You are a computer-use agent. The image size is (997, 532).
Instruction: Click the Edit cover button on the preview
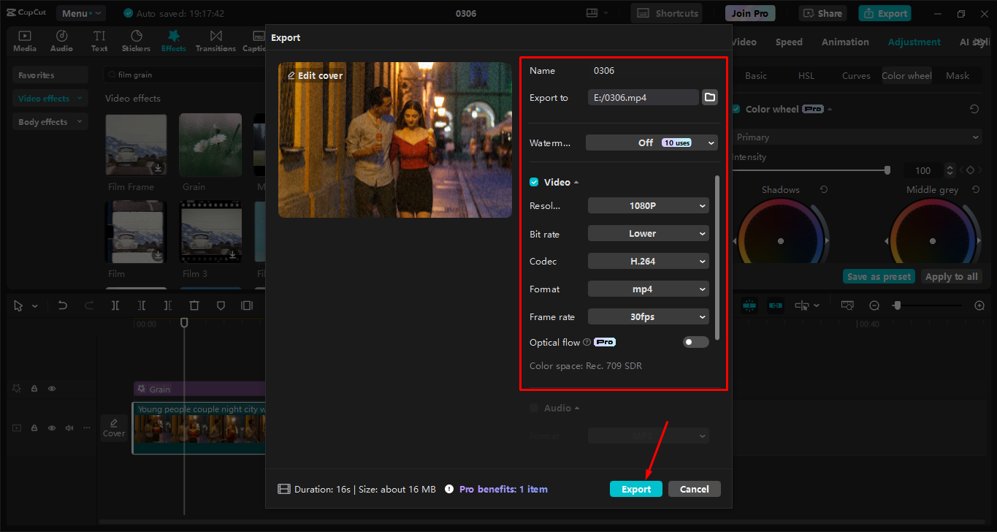point(313,75)
